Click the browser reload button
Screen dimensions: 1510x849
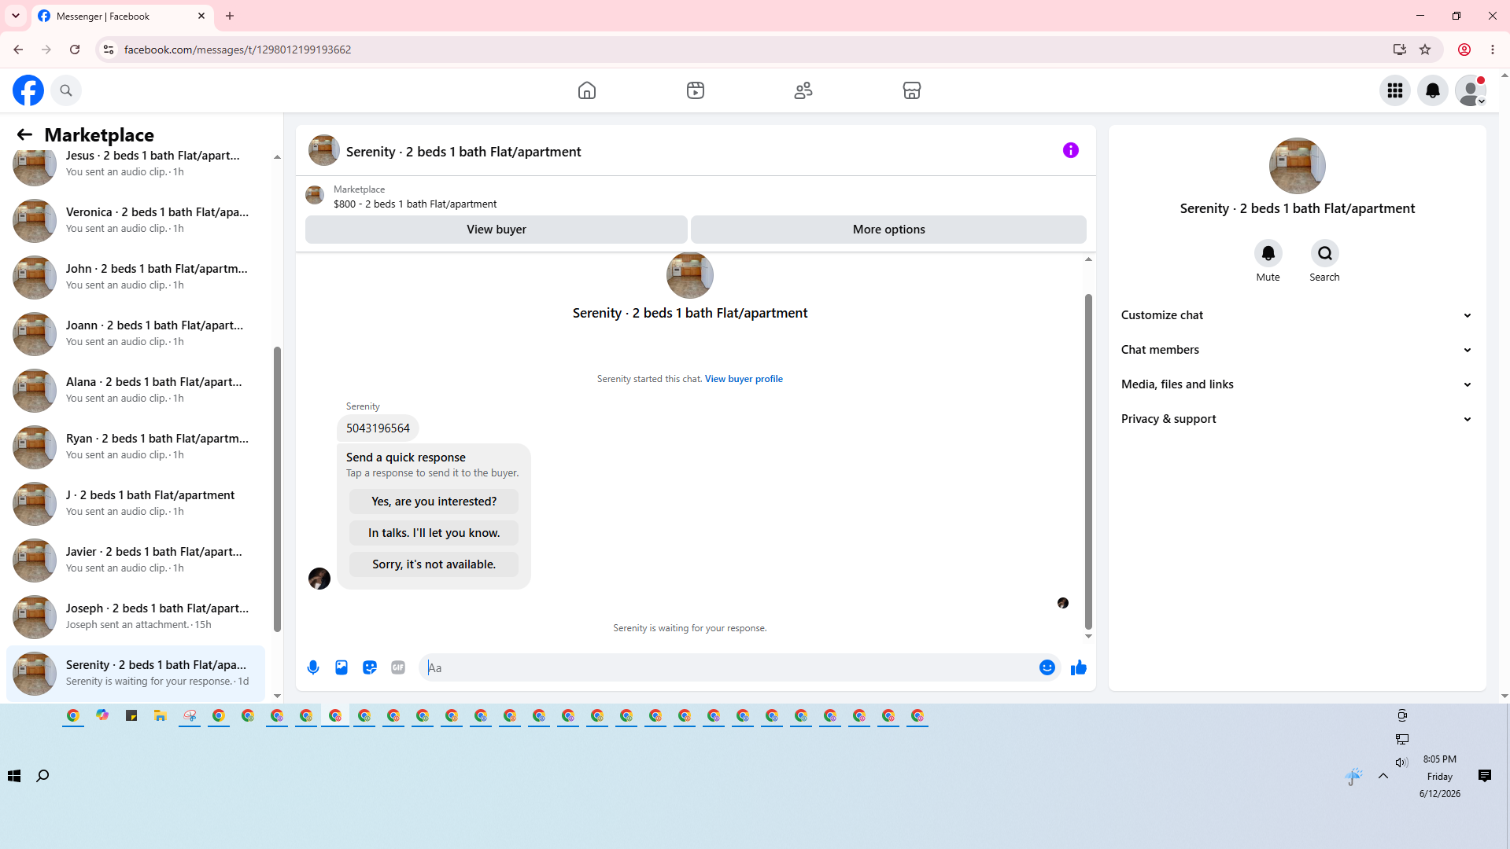pos(75,50)
